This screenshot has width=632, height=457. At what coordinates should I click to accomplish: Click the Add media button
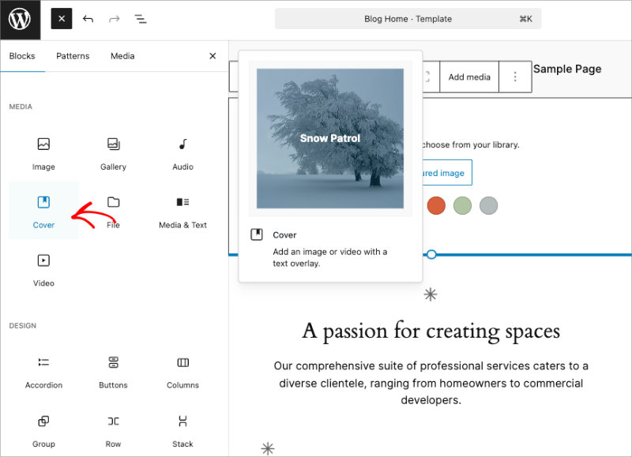[x=468, y=77]
